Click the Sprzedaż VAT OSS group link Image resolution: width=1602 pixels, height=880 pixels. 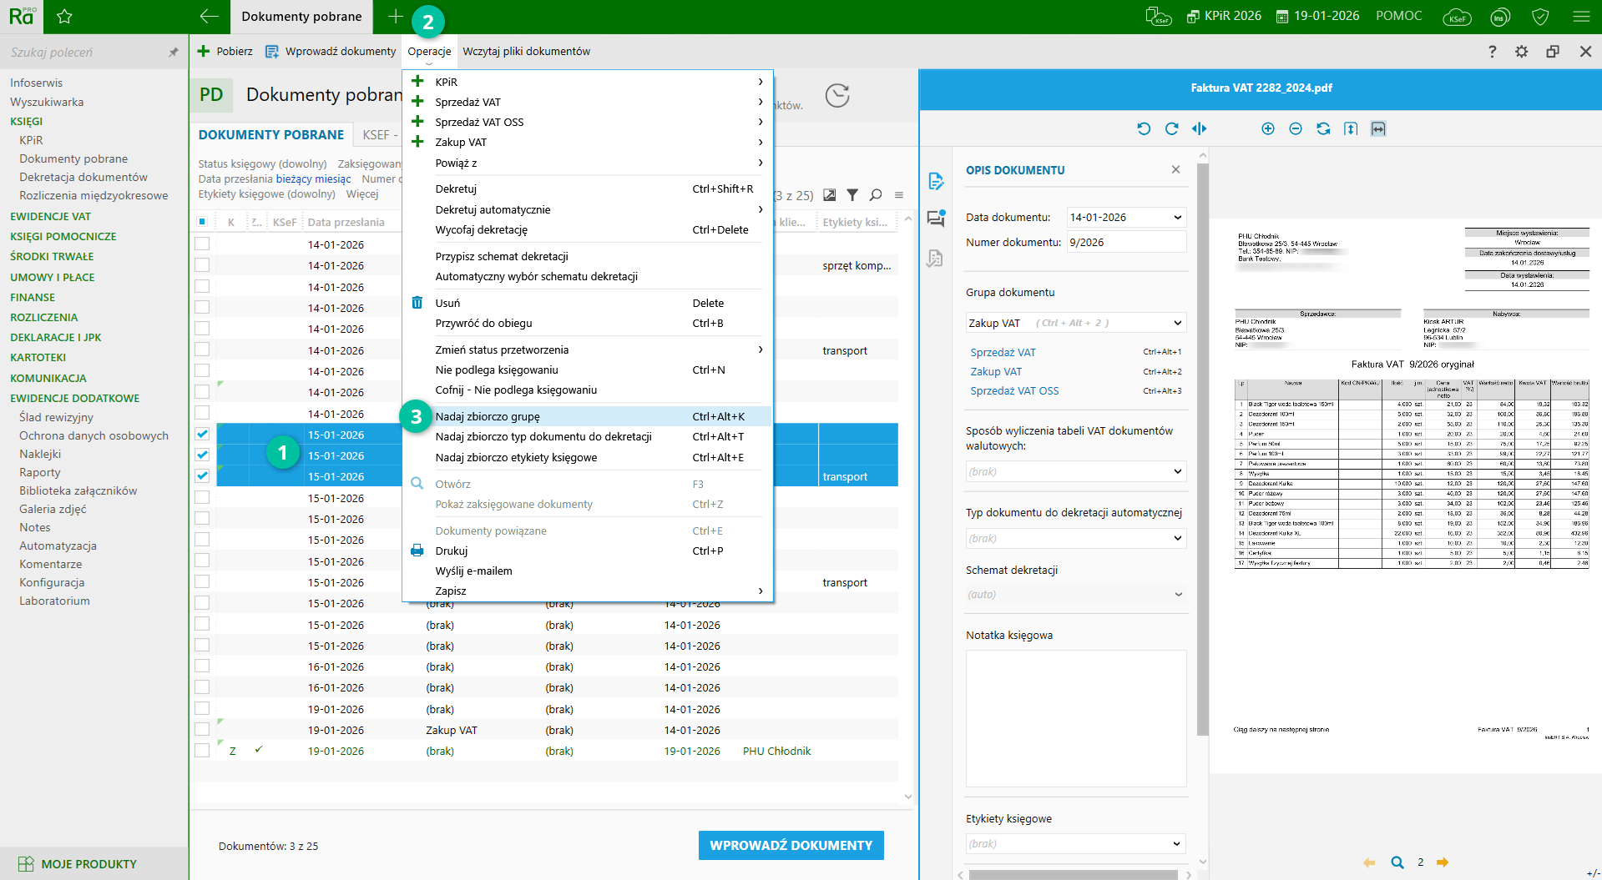[1014, 391]
